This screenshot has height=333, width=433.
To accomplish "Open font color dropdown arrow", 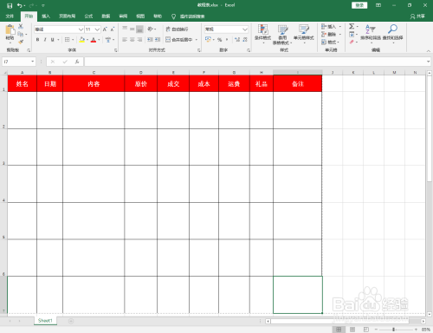I will pos(99,40).
